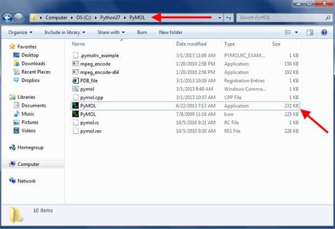Click the Dropbox icon in navigation pane
The width and height of the screenshot is (335, 229).
pos(16,80)
